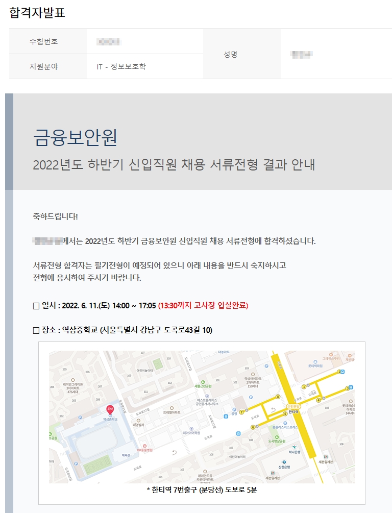Click the red 도착 arrival pin on the map

[110, 409]
